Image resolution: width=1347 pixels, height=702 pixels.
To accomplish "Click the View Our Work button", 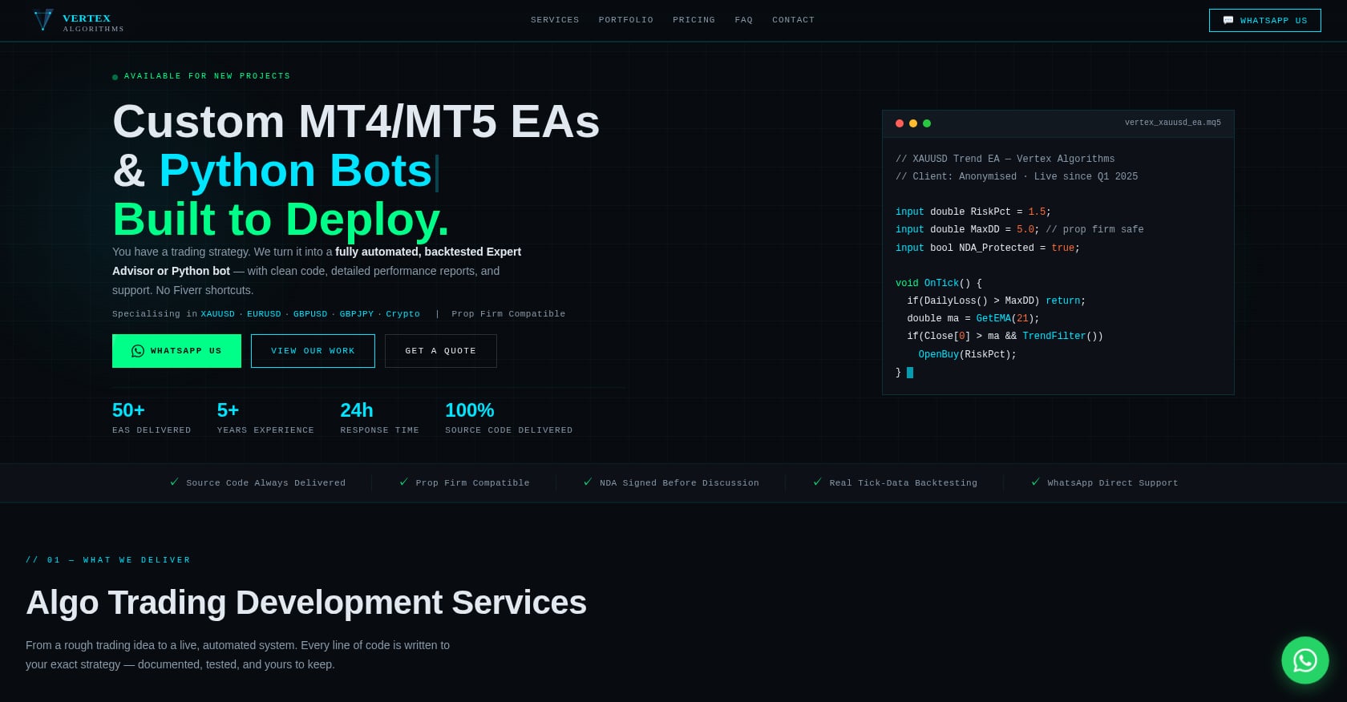I will 313,351.
